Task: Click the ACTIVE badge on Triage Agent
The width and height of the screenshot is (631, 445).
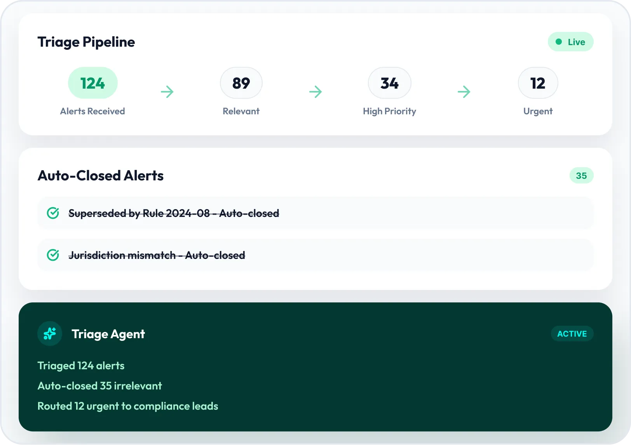Action: pyautogui.click(x=572, y=333)
